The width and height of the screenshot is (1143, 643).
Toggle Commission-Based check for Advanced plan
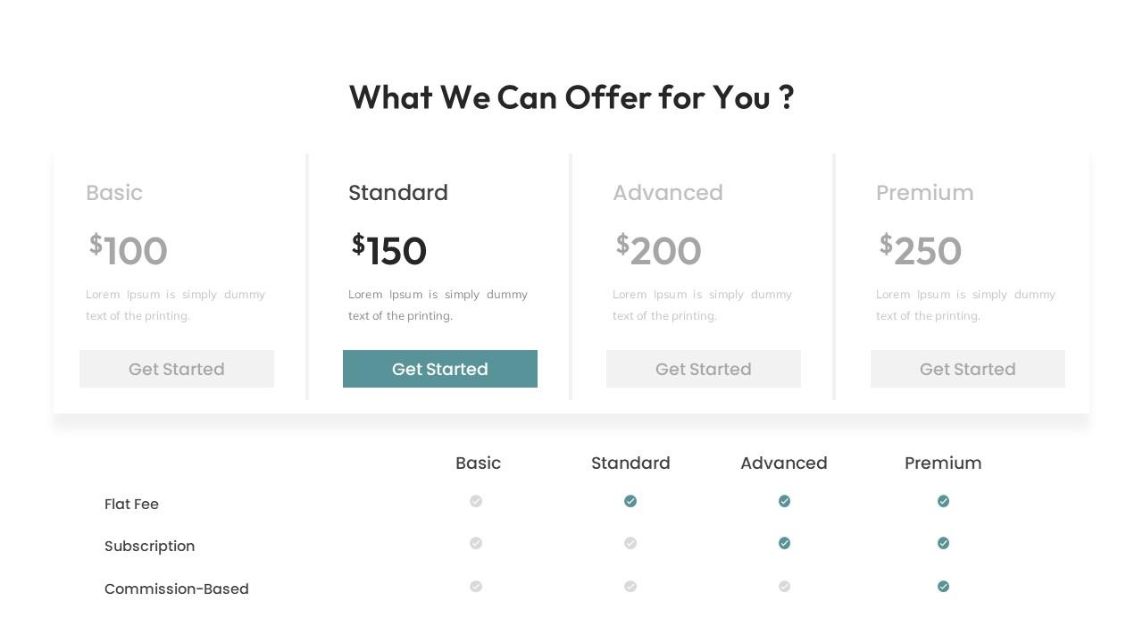pyautogui.click(x=784, y=587)
